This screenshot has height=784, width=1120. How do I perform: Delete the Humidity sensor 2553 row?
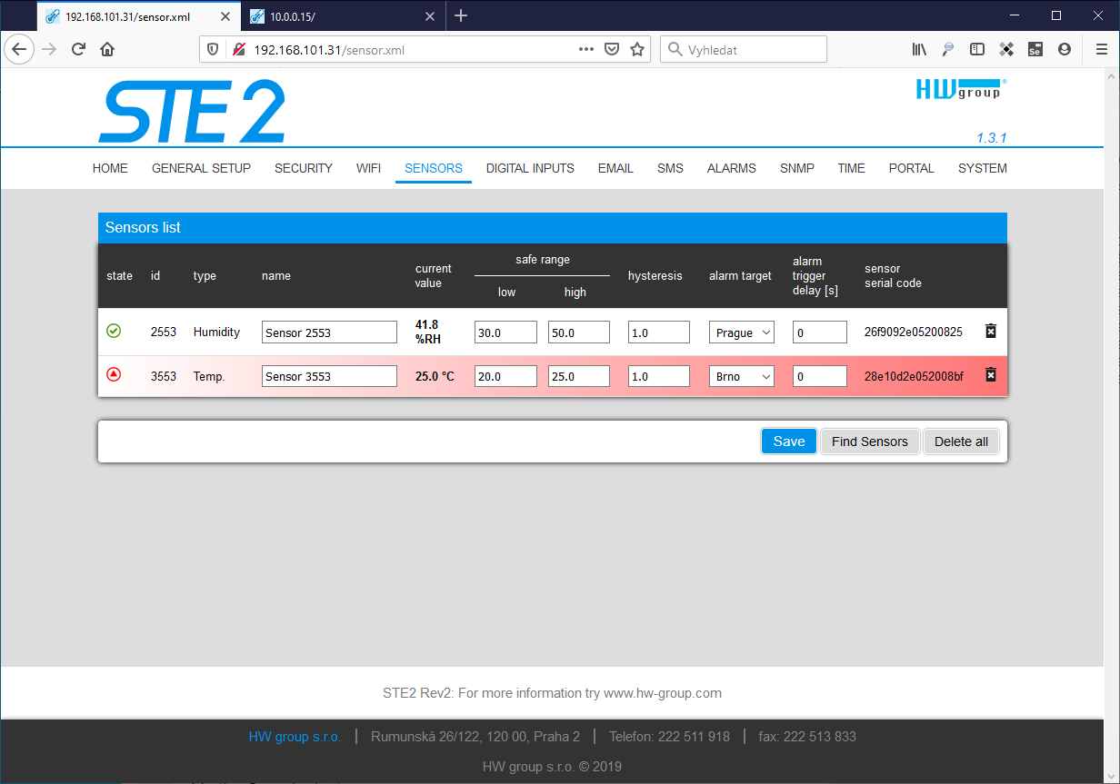pos(991,332)
